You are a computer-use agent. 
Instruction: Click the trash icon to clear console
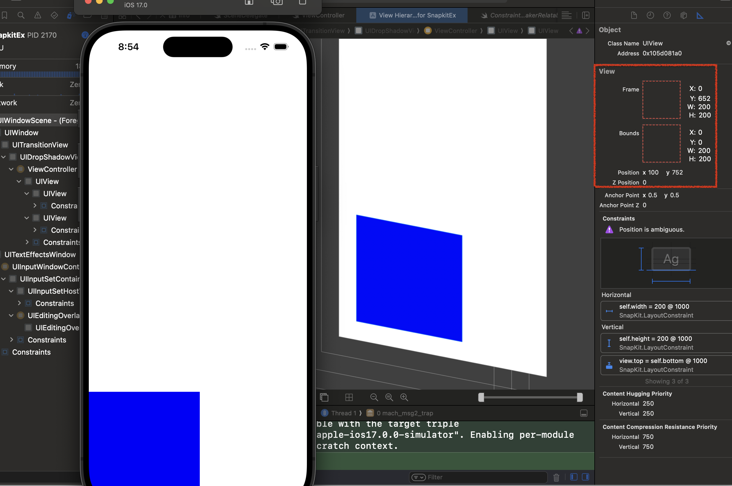[x=556, y=477]
